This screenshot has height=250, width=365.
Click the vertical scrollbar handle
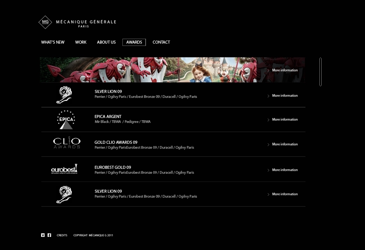(321, 72)
